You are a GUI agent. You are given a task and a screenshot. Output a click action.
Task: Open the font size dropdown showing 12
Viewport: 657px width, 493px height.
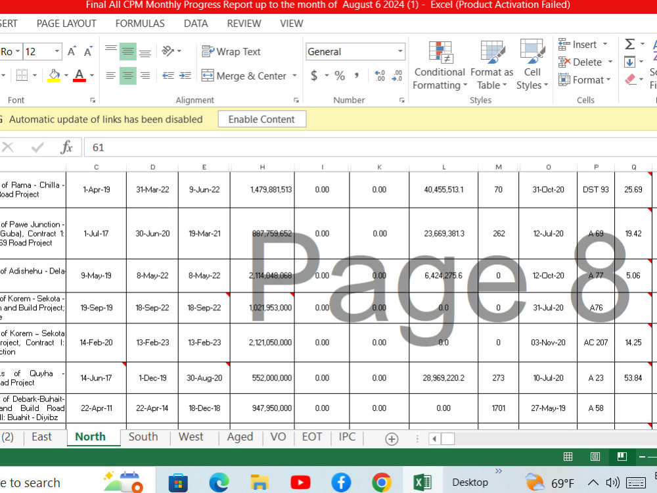tap(57, 51)
